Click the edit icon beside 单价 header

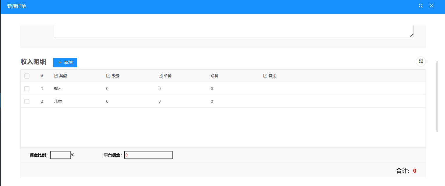point(160,76)
